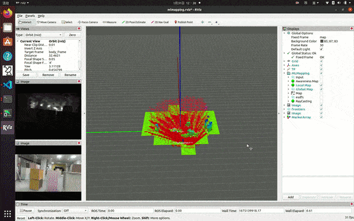Click the add-tool plus icon in toolbar
Screen dimensions: 354x221
202,22
